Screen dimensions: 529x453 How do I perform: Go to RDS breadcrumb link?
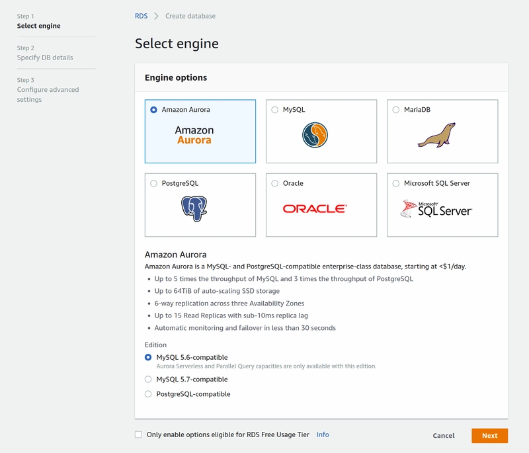click(x=141, y=16)
